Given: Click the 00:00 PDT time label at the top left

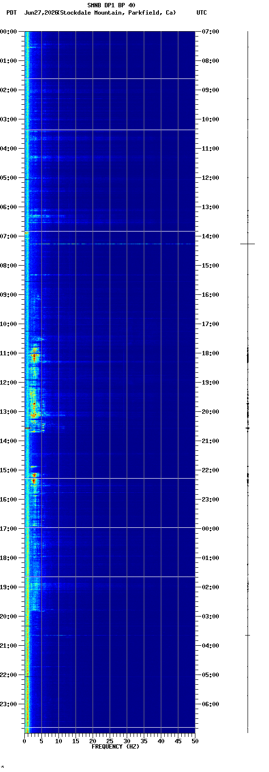Looking at the screenshot, I should (x=8, y=32).
